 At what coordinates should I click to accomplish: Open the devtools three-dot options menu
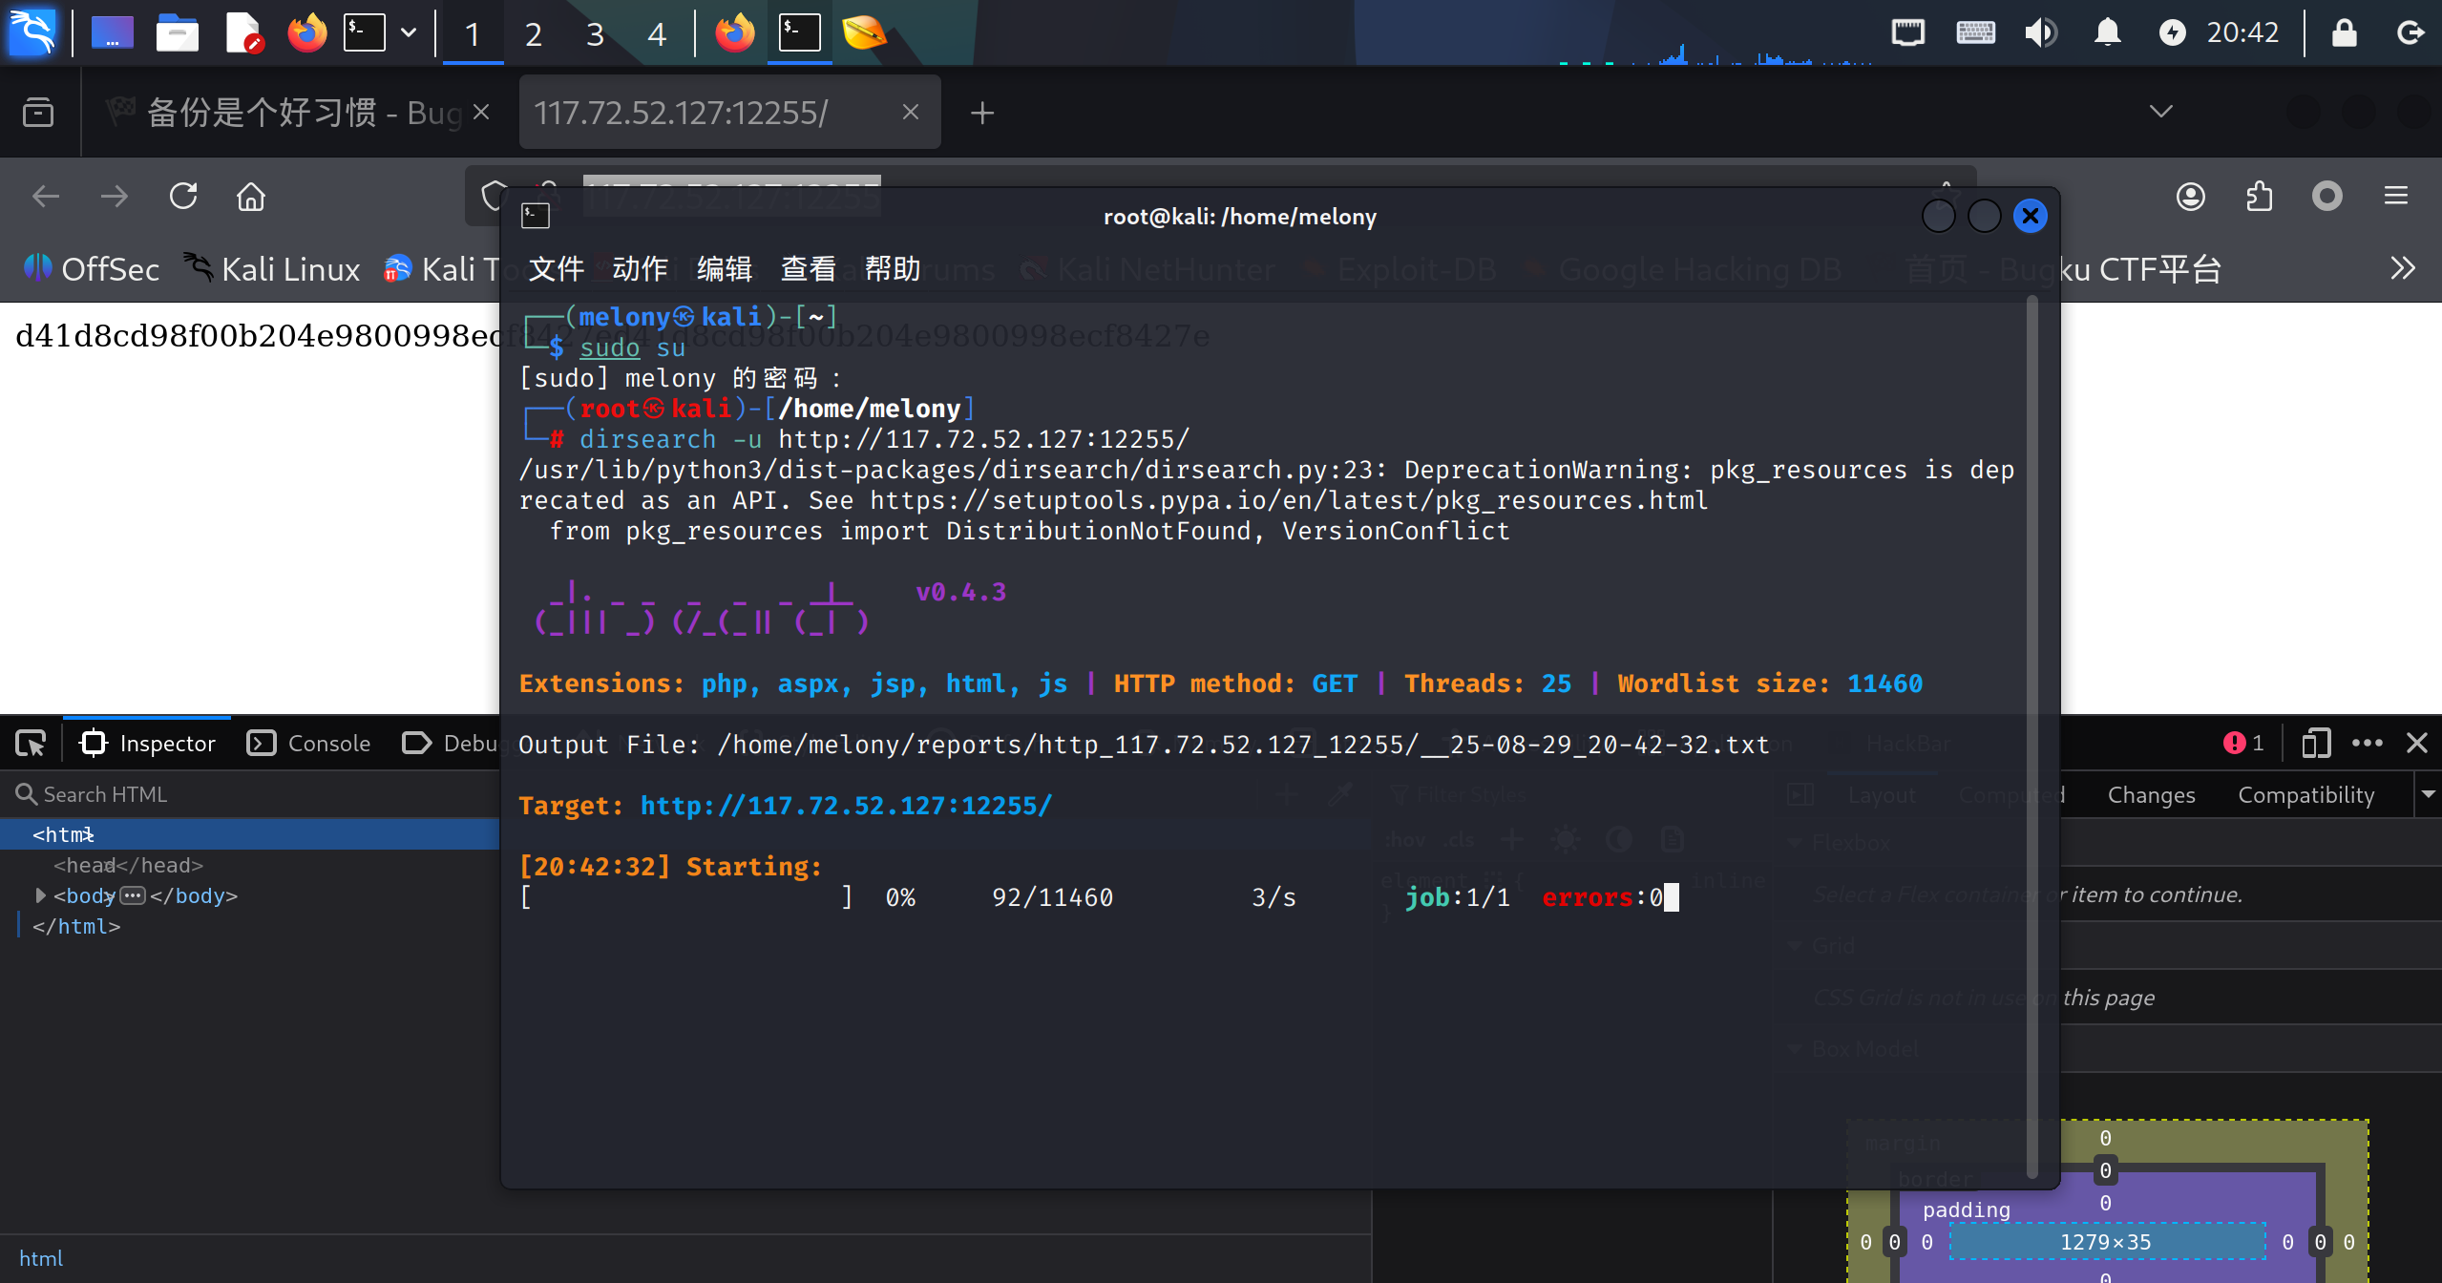point(2367,744)
